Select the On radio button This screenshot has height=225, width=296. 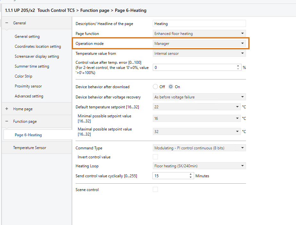tap(171, 87)
